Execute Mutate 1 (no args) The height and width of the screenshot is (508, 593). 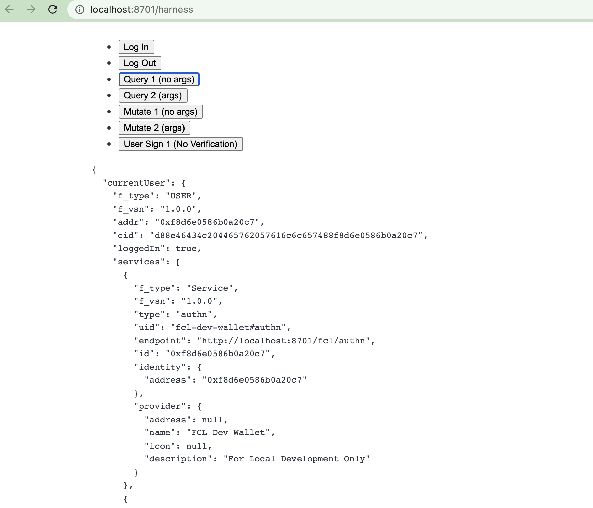161,112
